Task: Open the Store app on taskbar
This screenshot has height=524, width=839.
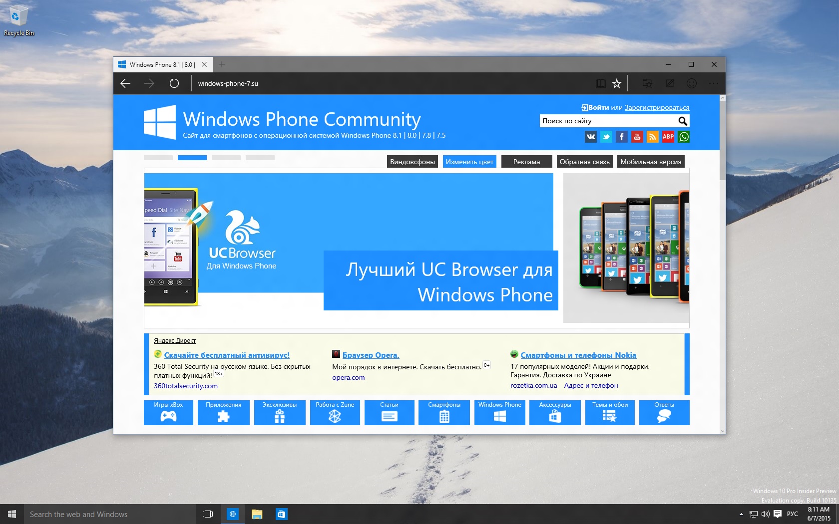Action: tap(281, 514)
